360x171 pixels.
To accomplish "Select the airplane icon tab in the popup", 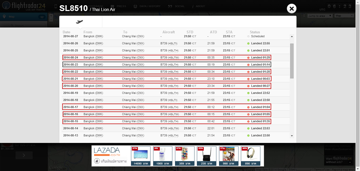I will [81, 22].
